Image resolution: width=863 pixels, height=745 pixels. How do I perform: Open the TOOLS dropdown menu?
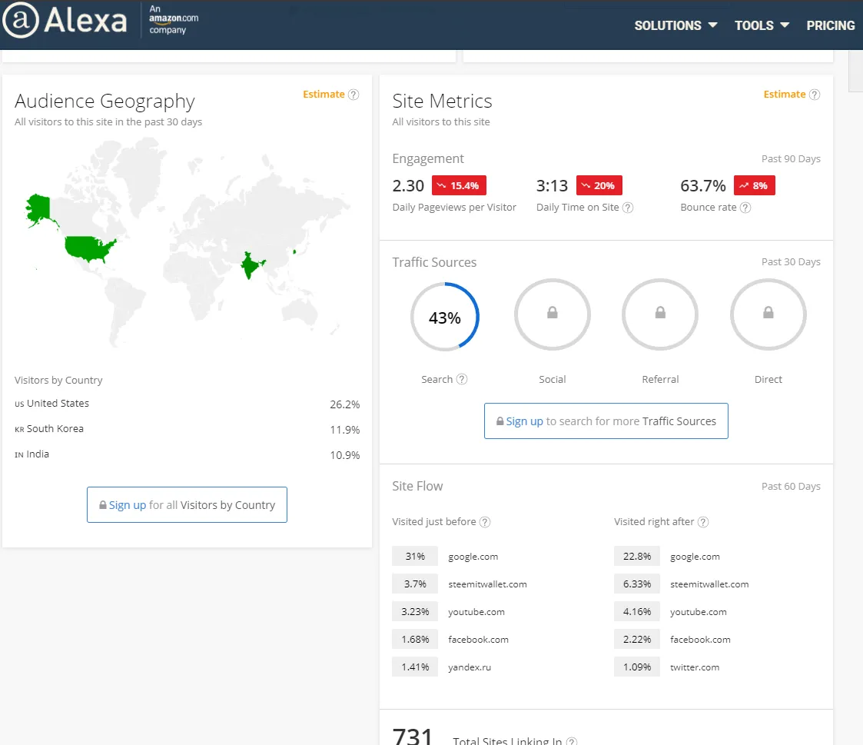(x=762, y=25)
